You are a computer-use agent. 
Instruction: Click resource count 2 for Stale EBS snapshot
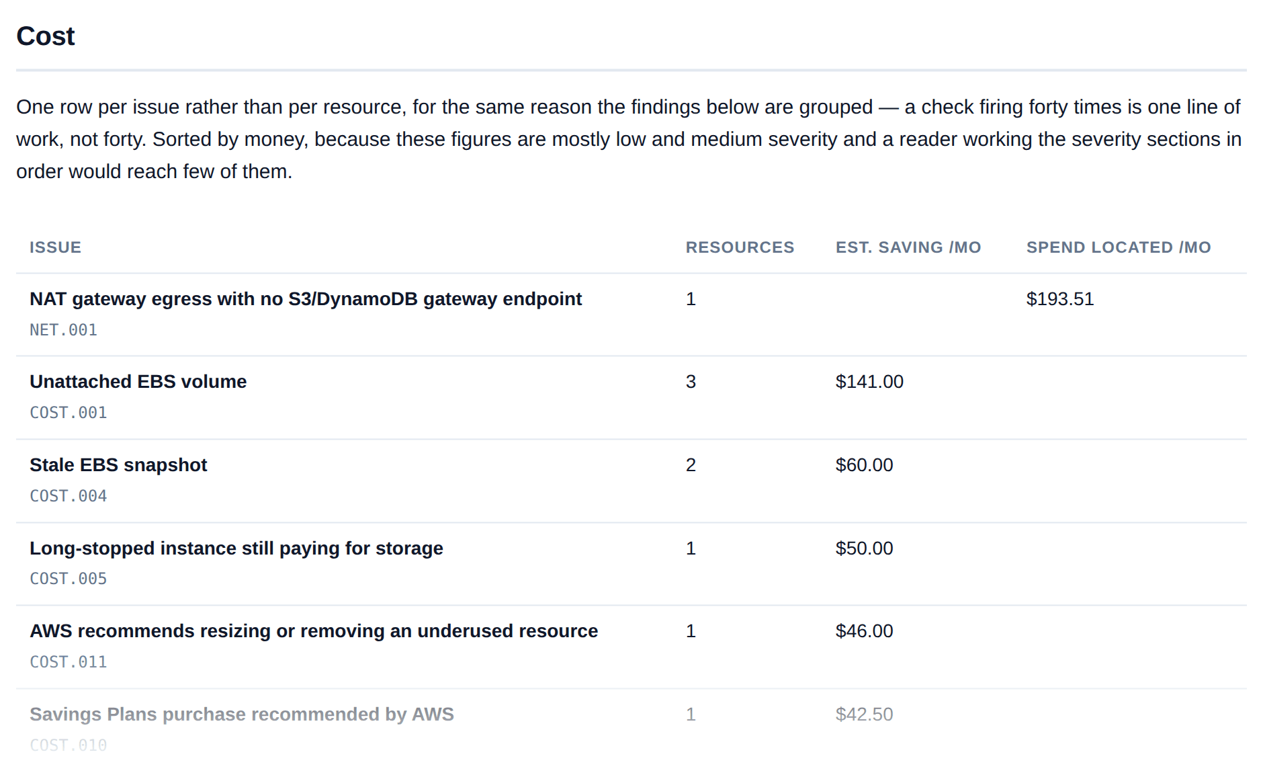tap(691, 465)
